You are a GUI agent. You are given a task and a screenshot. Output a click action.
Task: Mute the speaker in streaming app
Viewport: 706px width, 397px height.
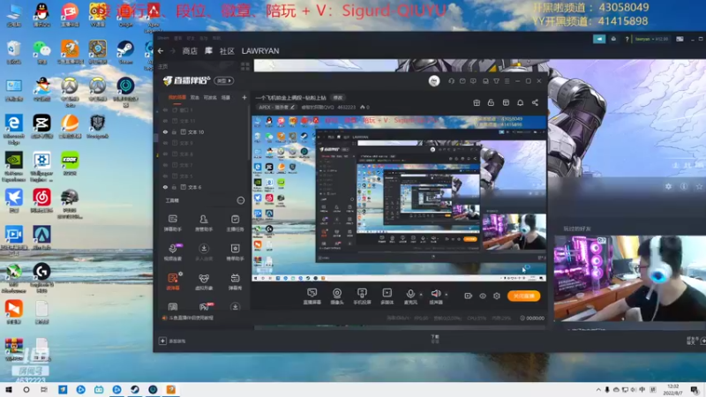pos(435,296)
